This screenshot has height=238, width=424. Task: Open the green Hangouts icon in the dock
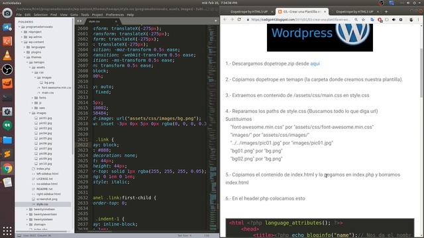point(7,126)
